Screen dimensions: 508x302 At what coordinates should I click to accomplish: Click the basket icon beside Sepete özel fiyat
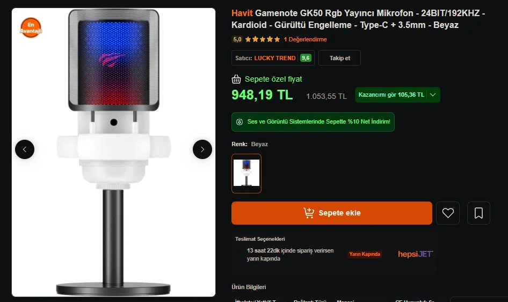tap(236, 79)
